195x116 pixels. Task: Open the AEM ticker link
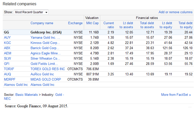click(x=7, y=53)
